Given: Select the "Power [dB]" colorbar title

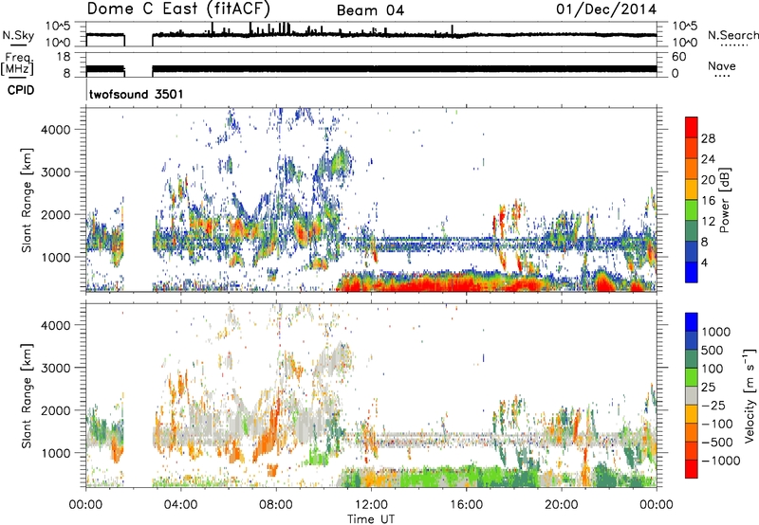Looking at the screenshot, I should 724,200.
